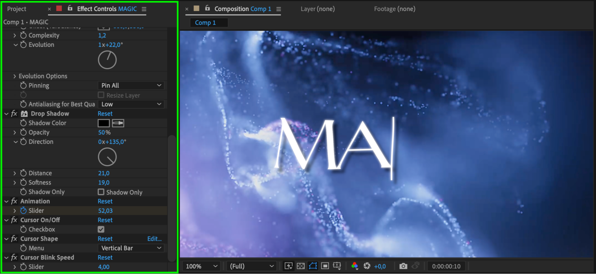Image resolution: width=596 pixels, height=274 pixels.
Task: Toggle Direction stopwatch icon
Action: (23, 142)
